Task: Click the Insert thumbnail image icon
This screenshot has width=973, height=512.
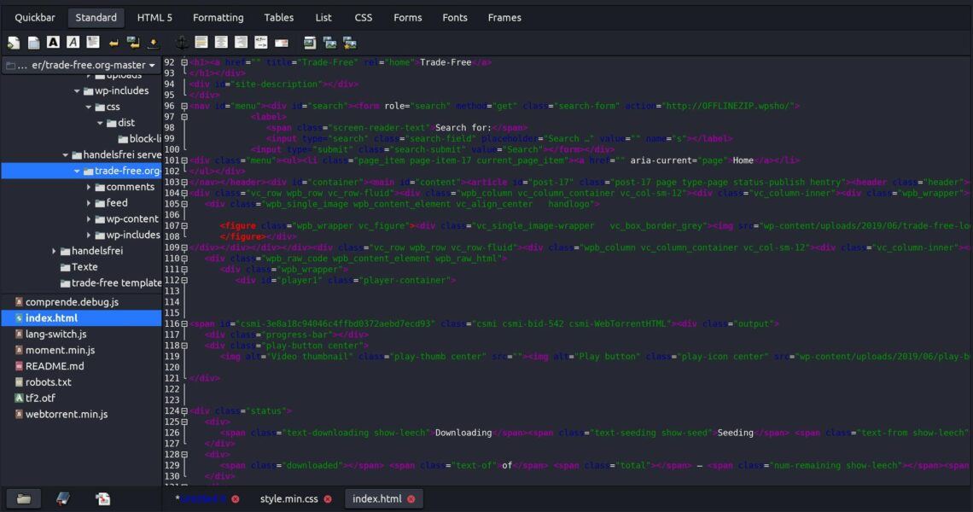Action: [329, 42]
